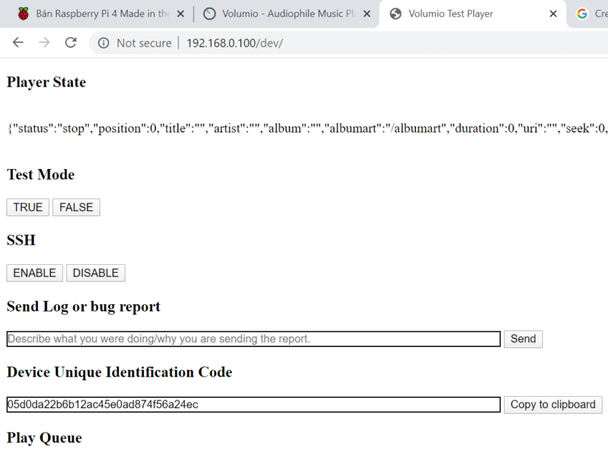Screen dimensions: 608x464
Task: Open the Google tab on the right
Action: [591, 14]
